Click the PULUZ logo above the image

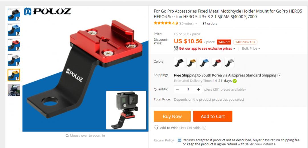pyautogui.click(x=47, y=11)
